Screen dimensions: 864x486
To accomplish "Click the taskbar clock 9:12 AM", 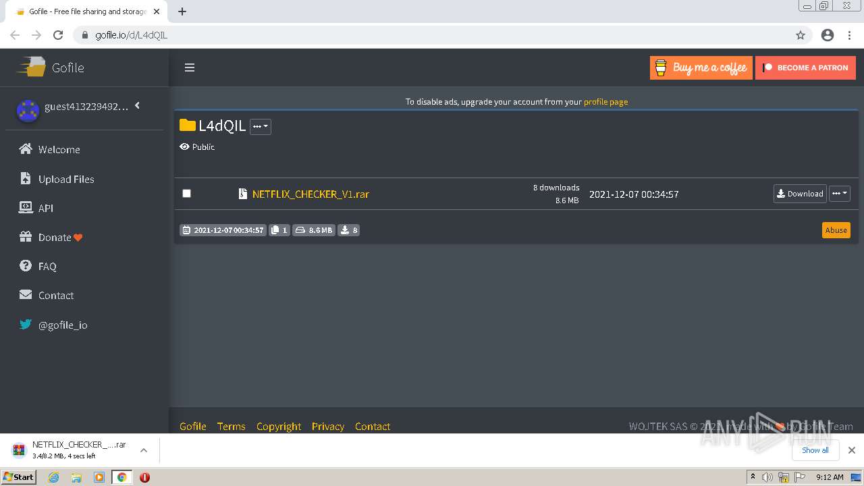I will click(830, 477).
